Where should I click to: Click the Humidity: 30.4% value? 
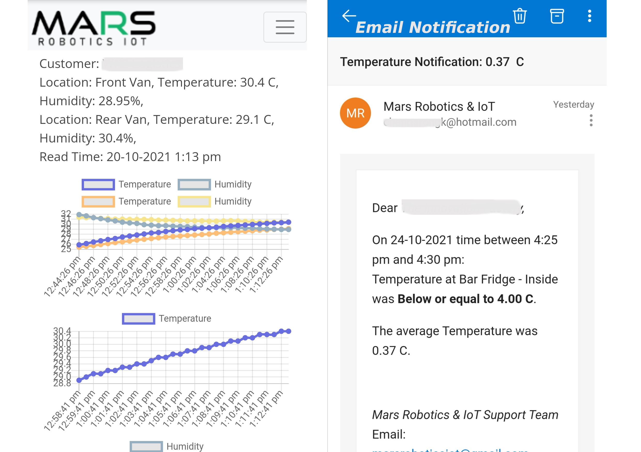(x=88, y=138)
